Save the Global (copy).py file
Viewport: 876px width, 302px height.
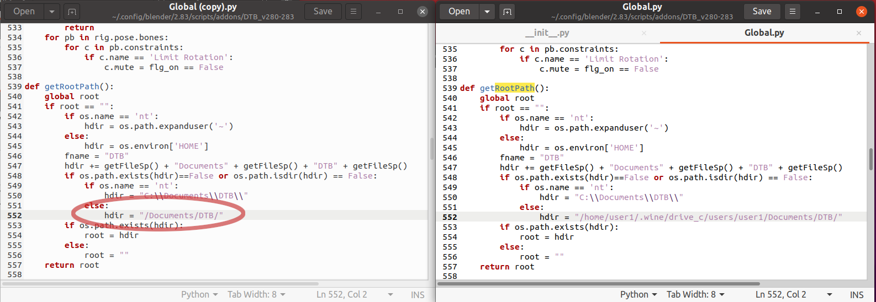(x=323, y=11)
